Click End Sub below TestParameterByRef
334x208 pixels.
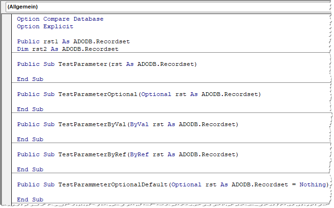(30, 169)
